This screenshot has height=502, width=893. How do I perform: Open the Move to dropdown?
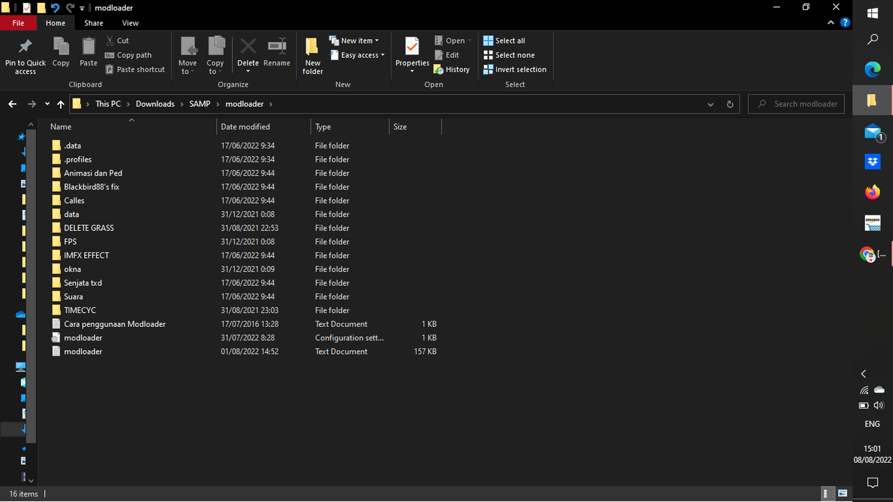click(x=188, y=56)
